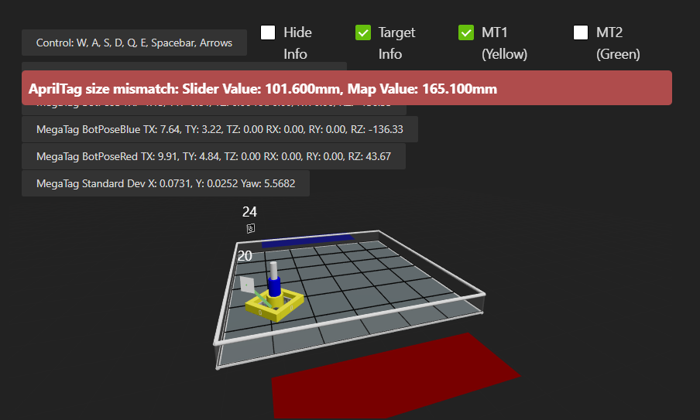
Task: Click the blue cylinder on the robot
Action: tap(273, 288)
